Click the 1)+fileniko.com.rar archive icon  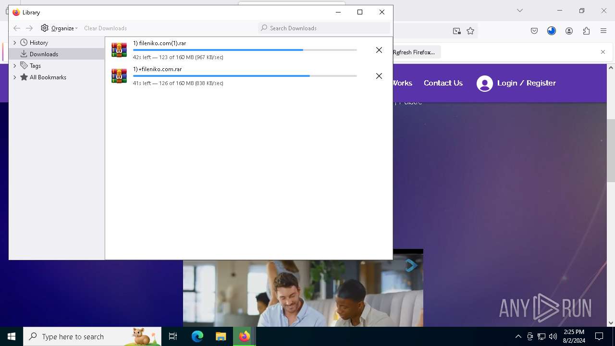pos(119,76)
